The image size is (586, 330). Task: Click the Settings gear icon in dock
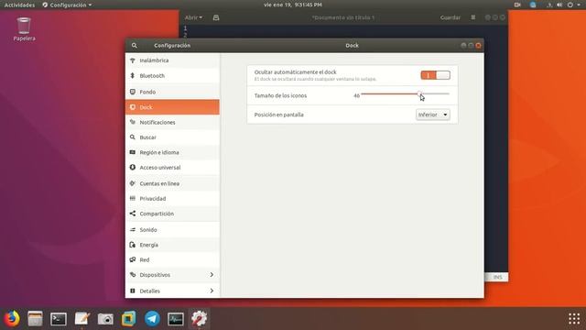pyautogui.click(x=199, y=319)
